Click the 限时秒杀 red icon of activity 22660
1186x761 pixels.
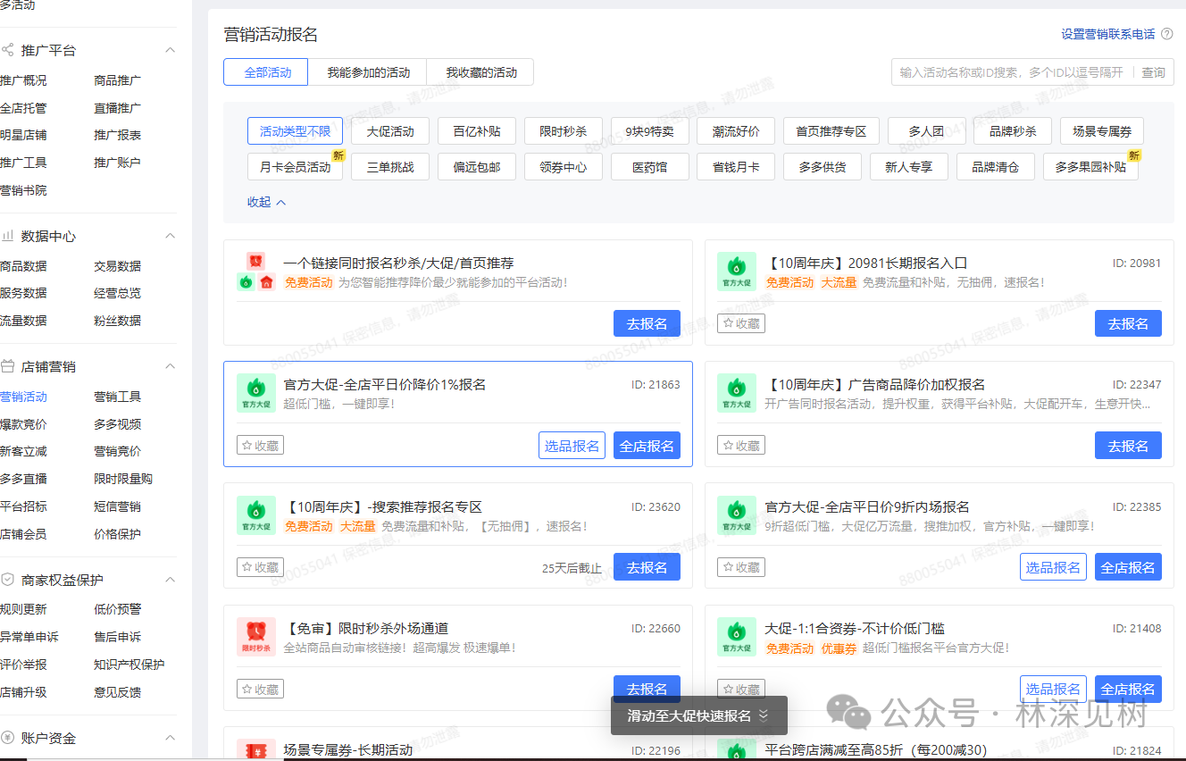point(256,636)
